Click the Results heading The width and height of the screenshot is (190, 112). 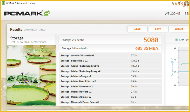coord(16,29)
